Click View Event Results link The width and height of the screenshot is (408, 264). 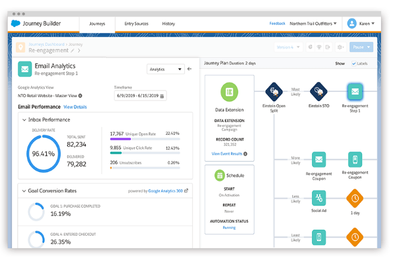click(227, 154)
